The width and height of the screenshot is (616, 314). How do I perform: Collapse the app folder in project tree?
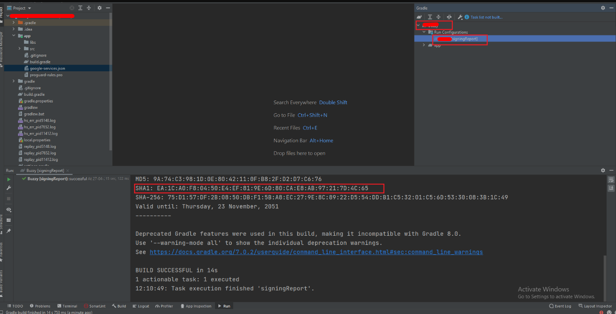coord(14,36)
